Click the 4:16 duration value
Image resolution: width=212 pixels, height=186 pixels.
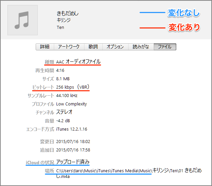(x=60, y=71)
